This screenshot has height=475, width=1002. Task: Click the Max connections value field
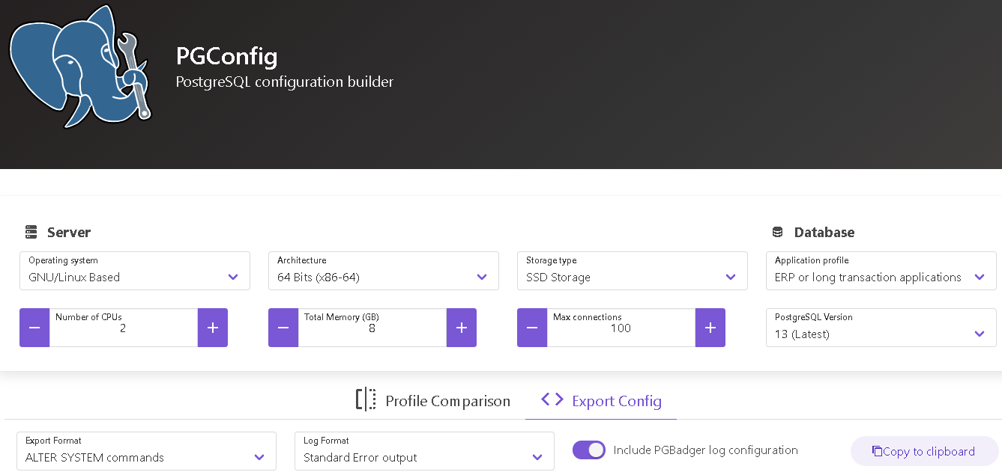coord(621,328)
